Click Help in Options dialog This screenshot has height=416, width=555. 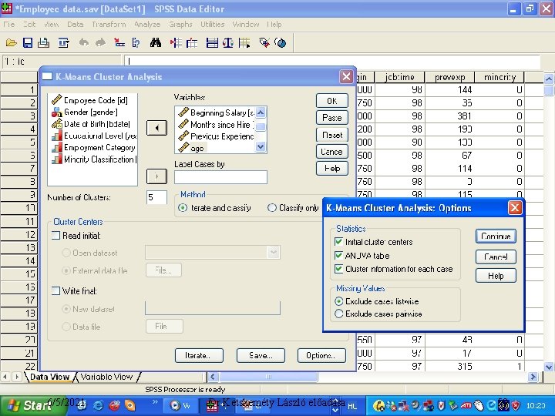(496, 276)
